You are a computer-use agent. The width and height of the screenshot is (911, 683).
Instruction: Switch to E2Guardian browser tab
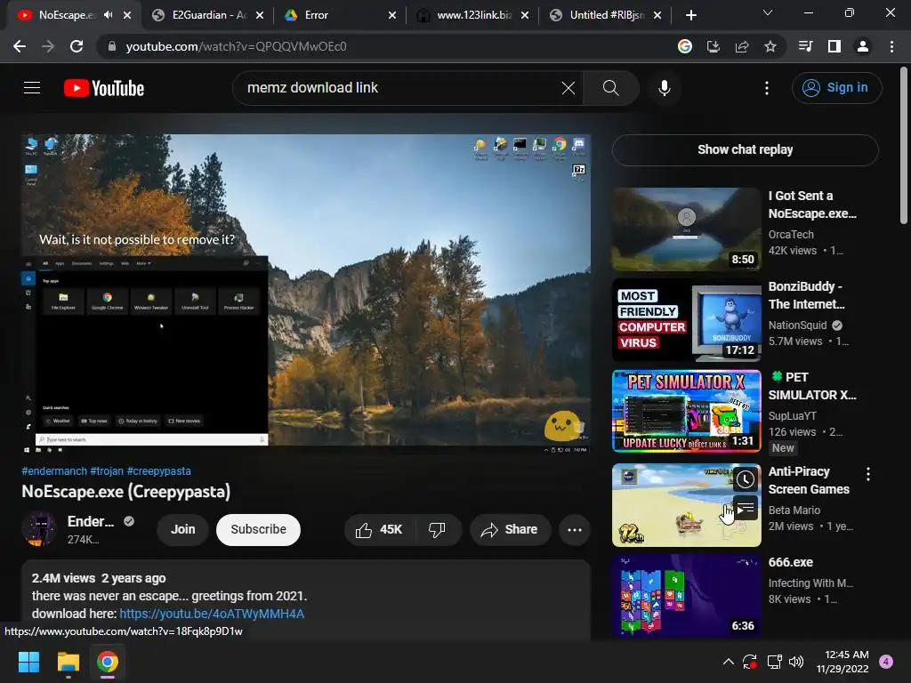click(x=206, y=15)
